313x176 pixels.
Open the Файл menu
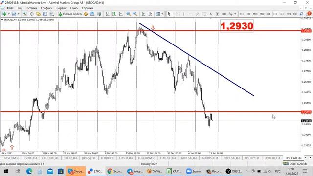(10, 8)
